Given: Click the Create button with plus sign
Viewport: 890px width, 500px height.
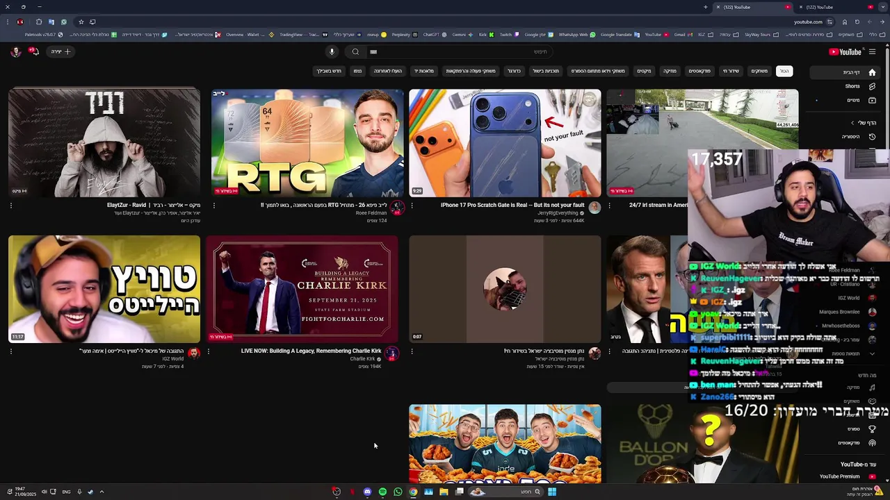Looking at the screenshot, I should pyautogui.click(x=60, y=51).
